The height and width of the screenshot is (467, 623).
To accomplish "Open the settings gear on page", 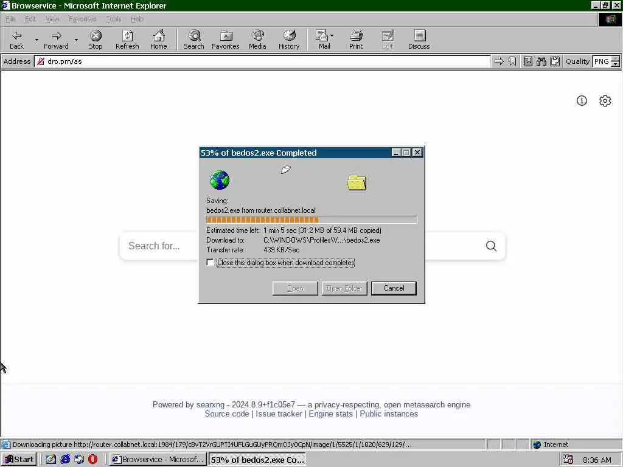I will tap(605, 101).
